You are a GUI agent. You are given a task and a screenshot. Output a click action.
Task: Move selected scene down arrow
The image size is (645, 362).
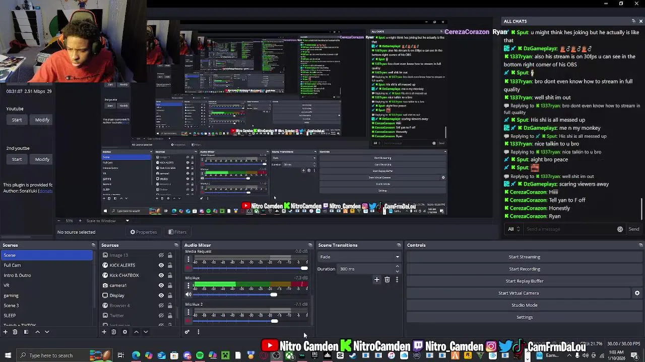pyautogui.click(x=47, y=332)
